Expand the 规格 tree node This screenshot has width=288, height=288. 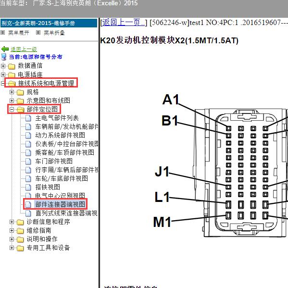coord(12,92)
